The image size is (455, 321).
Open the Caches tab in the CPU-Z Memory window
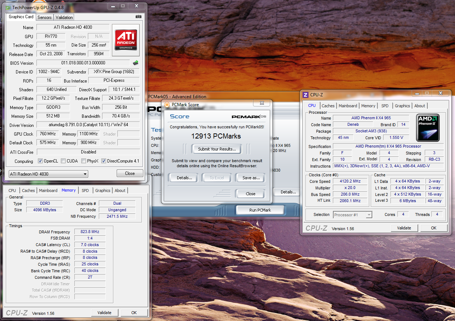coord(28,190)
